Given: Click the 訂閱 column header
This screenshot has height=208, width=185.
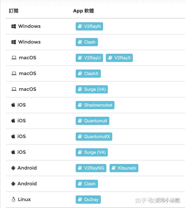Looking at the screenshot, I should point(14,11).
